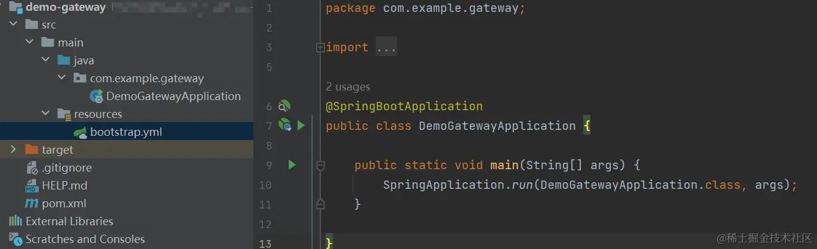Screen dimensions: 817x249
Task: Collapse the com.example.gateway package chevron
Action: tap(62, 79)
